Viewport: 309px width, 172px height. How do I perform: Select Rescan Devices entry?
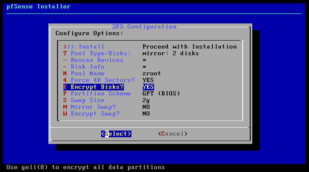(93, 60)
